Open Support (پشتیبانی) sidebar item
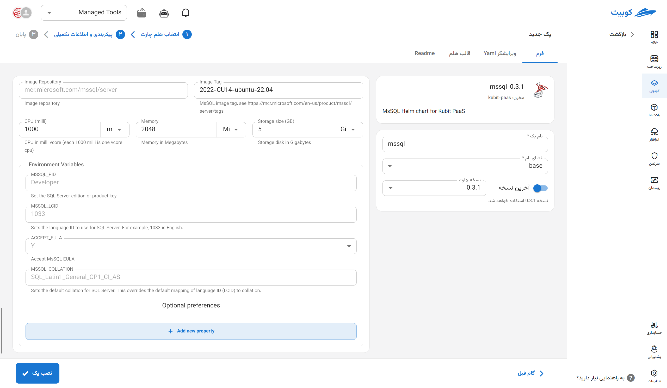667x388 pixels. click(654, 352)
